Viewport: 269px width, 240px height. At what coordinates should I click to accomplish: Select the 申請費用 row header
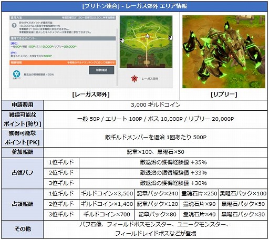[23, 105]
